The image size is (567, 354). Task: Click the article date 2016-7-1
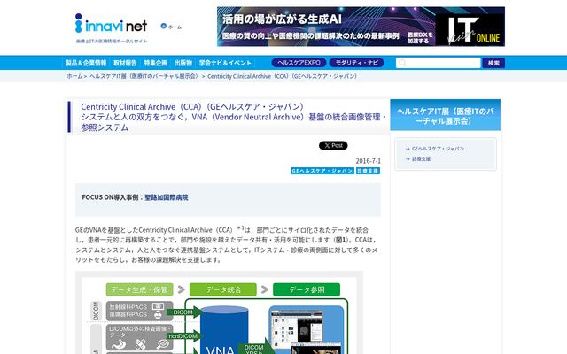[x=369, y=161]
